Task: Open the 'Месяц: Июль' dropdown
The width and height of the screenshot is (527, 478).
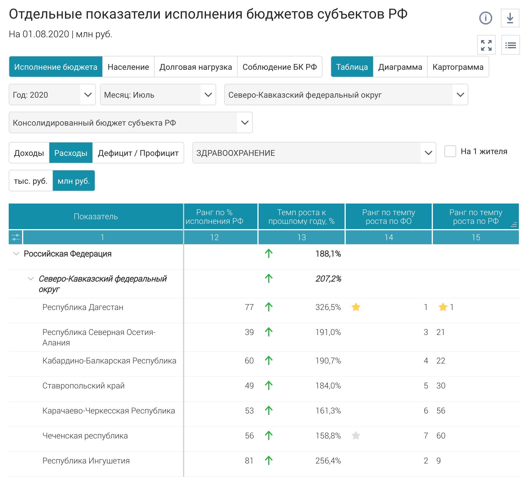Action: (x=158, y=95)
